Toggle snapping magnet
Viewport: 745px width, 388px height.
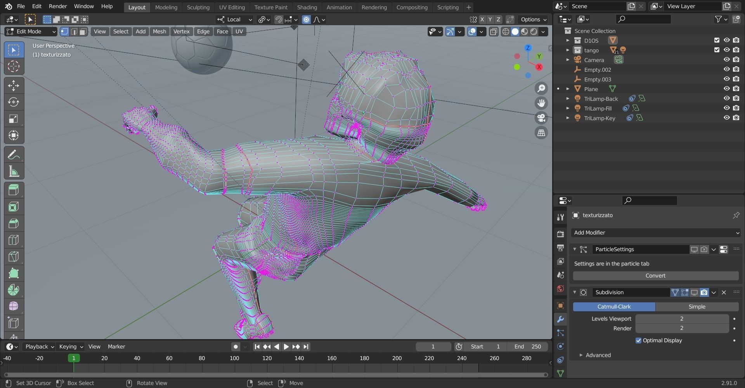point(278,19)
